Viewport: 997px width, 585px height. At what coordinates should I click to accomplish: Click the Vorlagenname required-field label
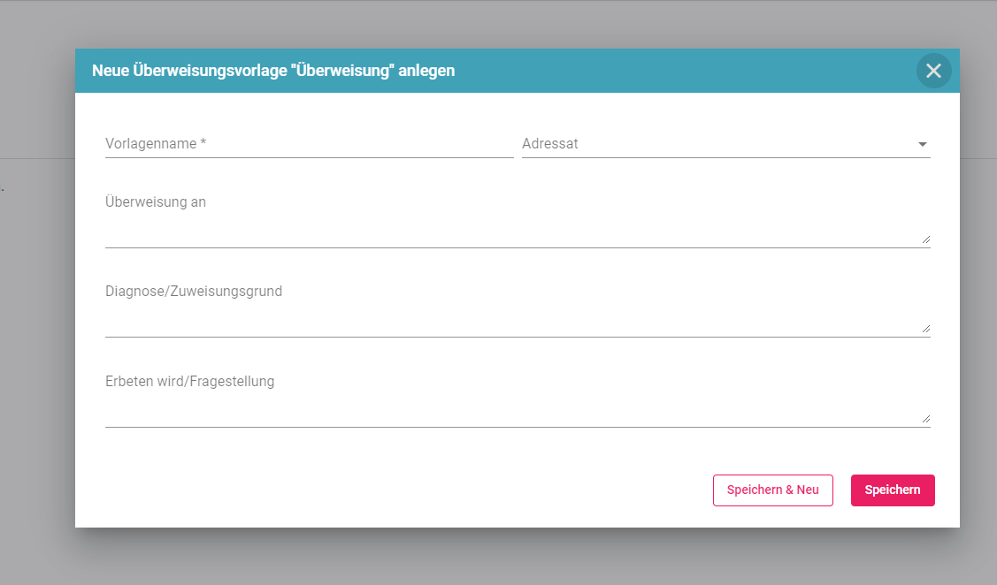tap(156, 143)
